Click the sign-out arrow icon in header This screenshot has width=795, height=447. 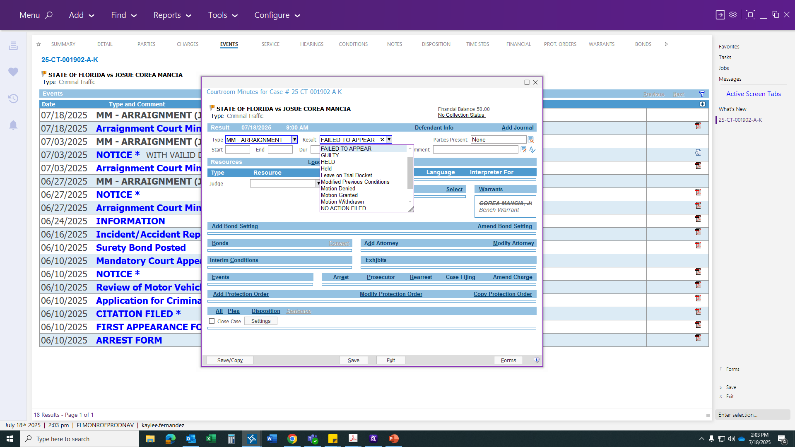[720, 15]
